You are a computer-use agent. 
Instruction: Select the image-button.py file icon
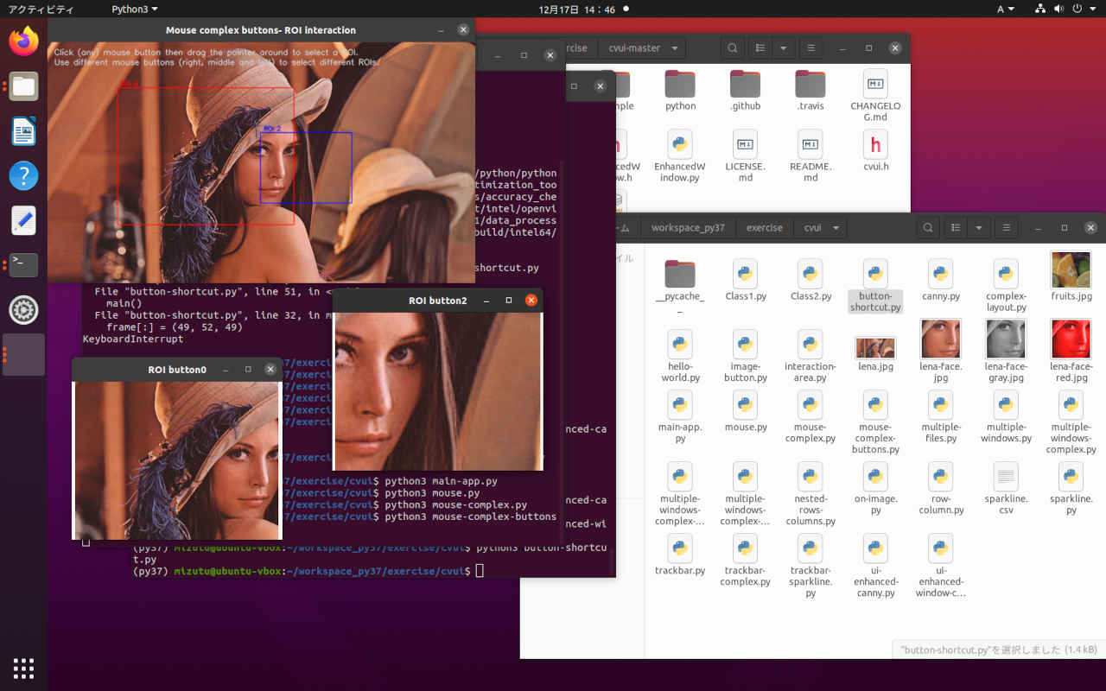pos(746,345)
